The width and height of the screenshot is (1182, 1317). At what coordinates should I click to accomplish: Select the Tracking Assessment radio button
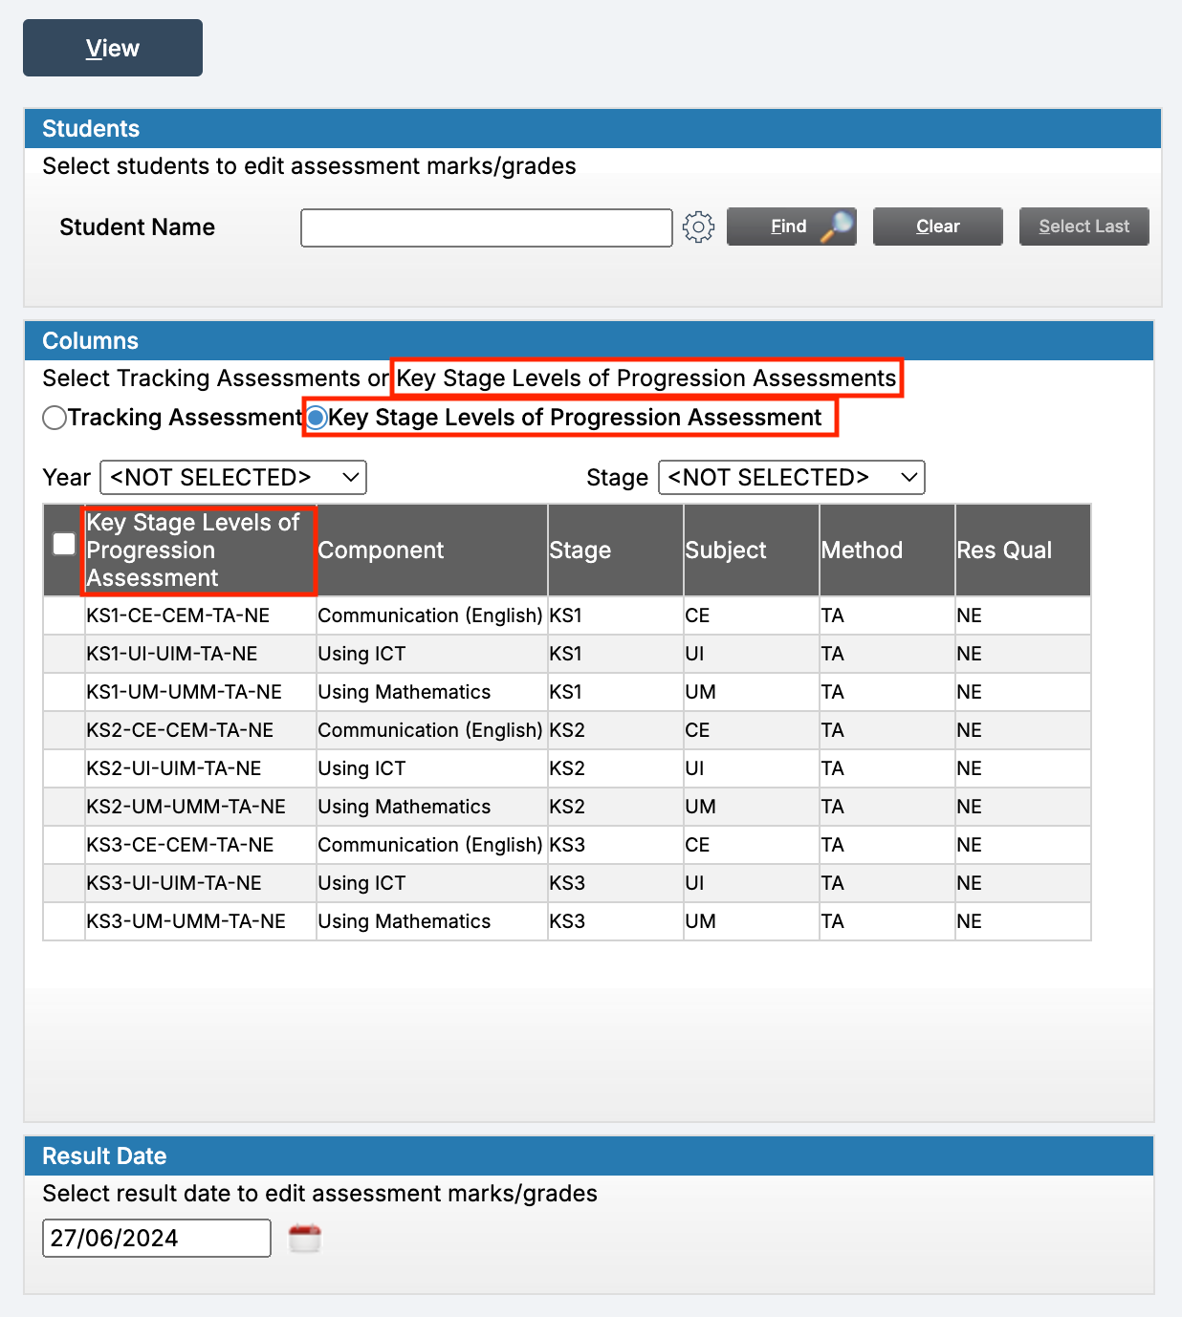pyautogui.click(x=55, y=418)
